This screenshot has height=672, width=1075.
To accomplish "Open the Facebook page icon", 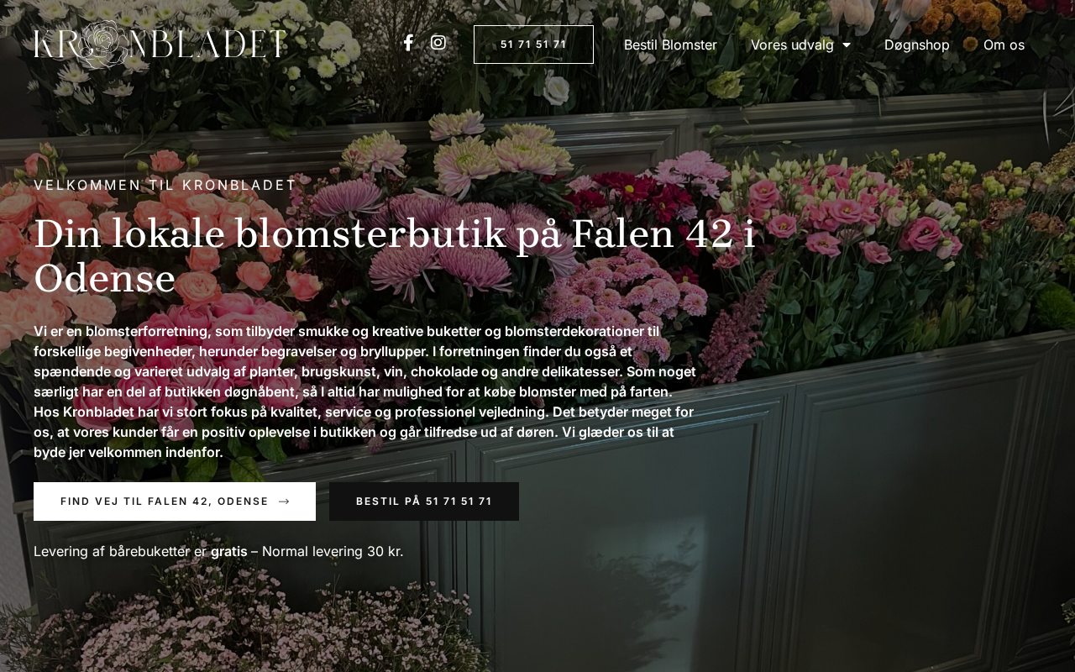I will (408, 43).
